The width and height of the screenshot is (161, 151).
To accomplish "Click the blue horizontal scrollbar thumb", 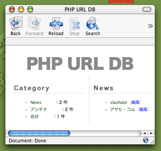I will tap(39, 133).
